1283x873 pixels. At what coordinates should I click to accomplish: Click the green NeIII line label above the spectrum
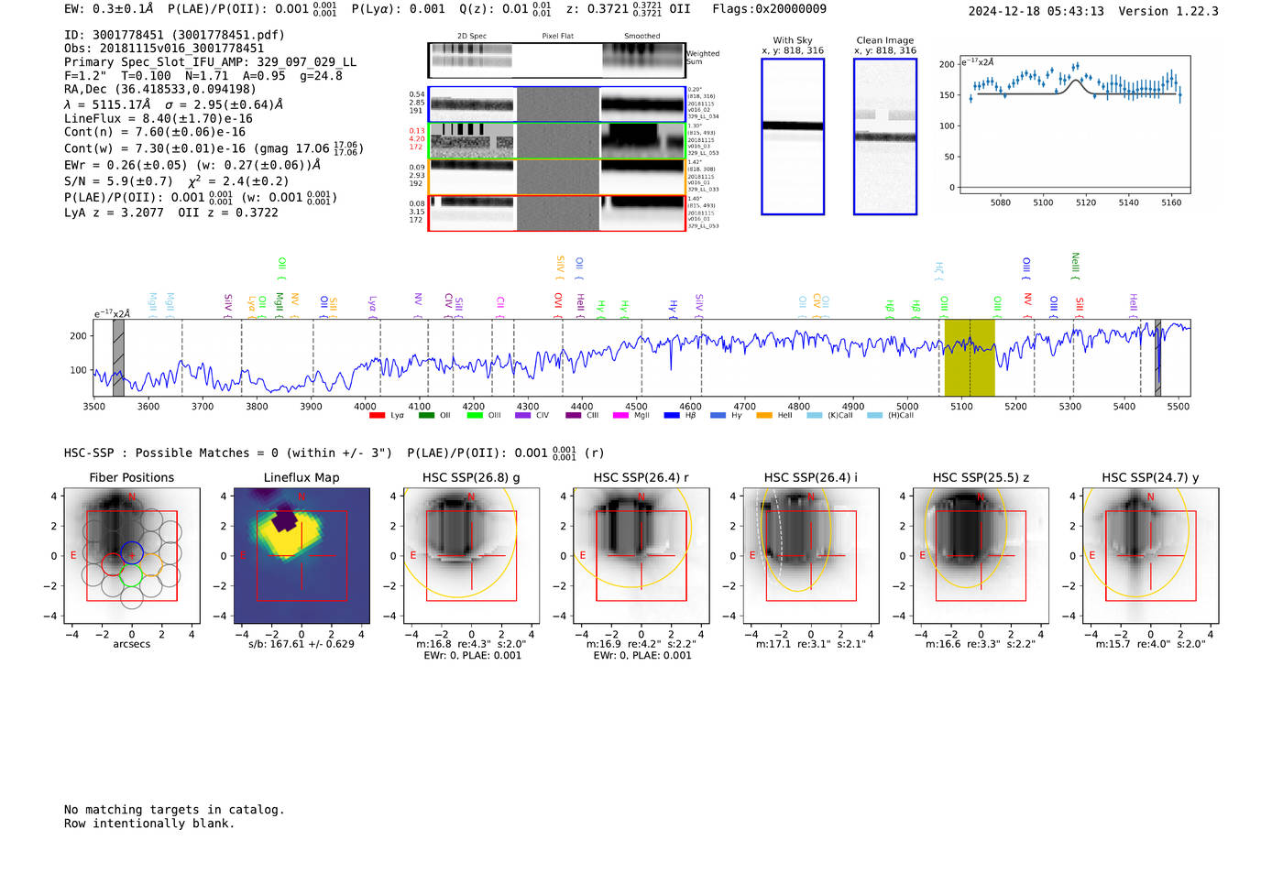[1076, 266]
